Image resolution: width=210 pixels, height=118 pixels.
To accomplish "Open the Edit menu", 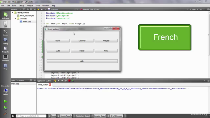I will [8, 6].
